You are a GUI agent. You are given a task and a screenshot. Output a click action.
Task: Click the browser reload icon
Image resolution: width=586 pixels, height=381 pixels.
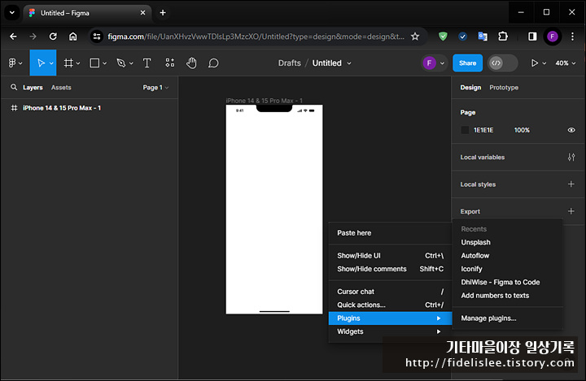(53, 37)
